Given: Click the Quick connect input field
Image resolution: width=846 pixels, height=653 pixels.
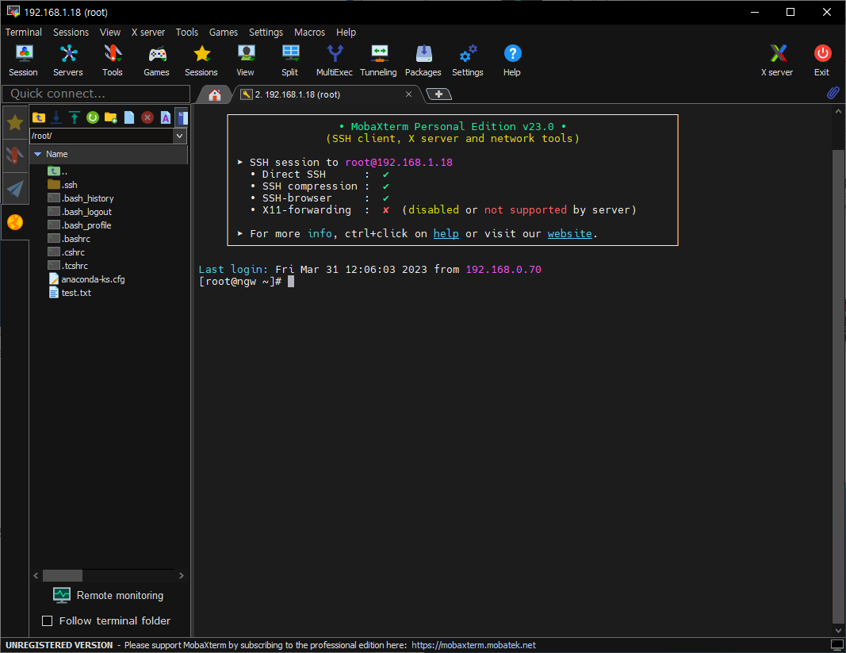Looking at the screenshot, I should pyautogui.click(x=97, y=94).
